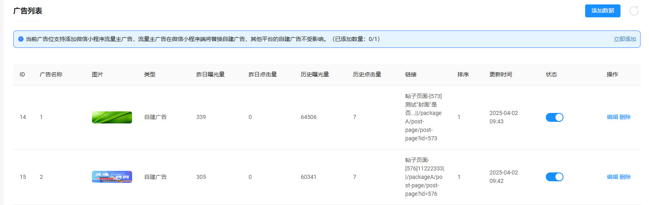Preview the banner image of ad 15
This screenshot has height=205, width=649.
pyautogui.click(x=112, y=177)
